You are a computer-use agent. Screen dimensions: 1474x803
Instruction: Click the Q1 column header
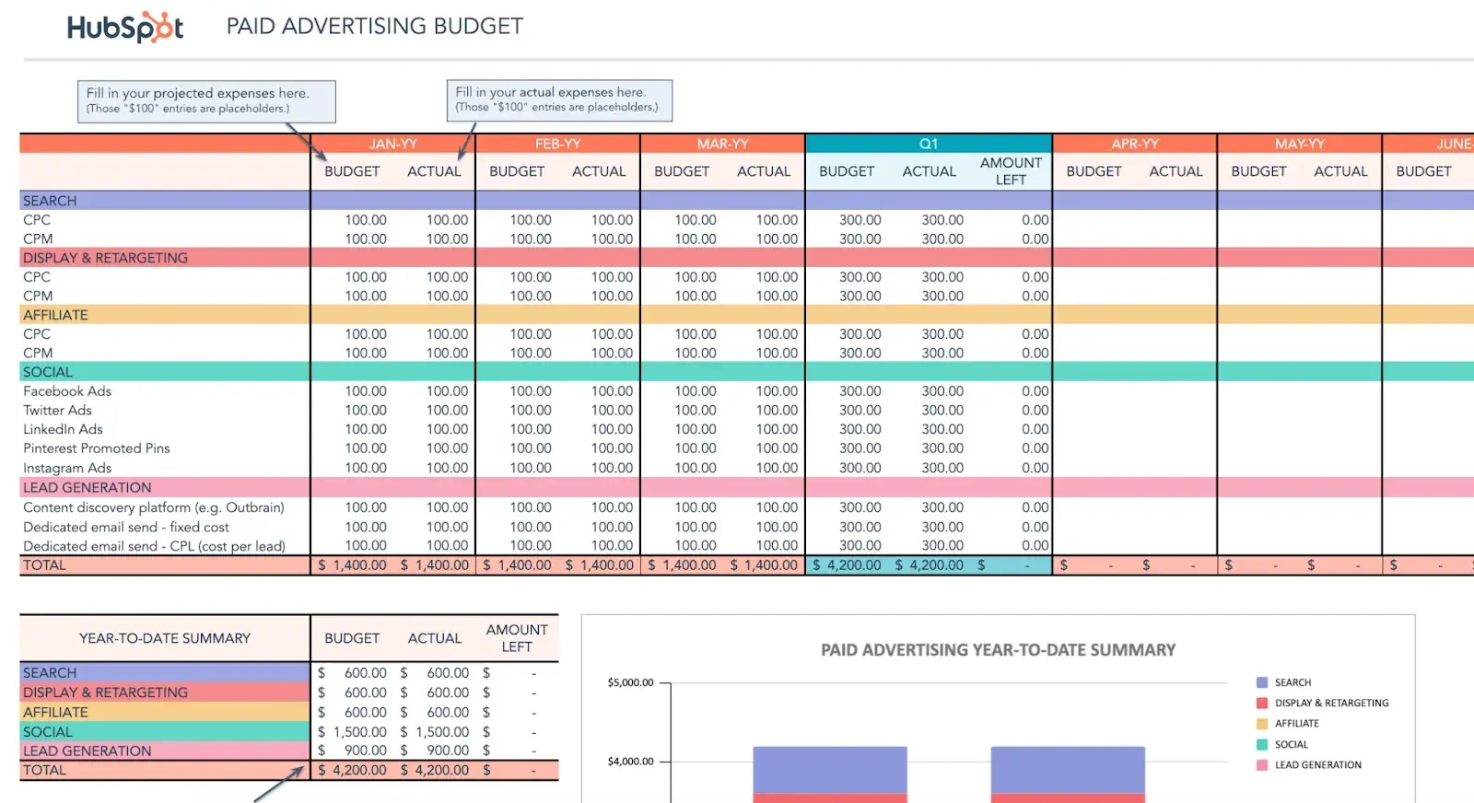(928, 144)
